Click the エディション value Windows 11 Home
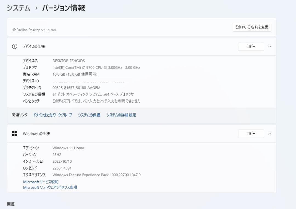This screenshot has width=296, height=209. tap(68, 148)
